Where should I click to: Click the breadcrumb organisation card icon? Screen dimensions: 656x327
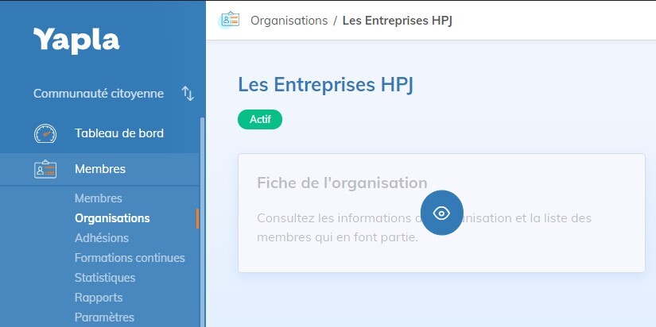pyautogui.click(x=231, y=20)
